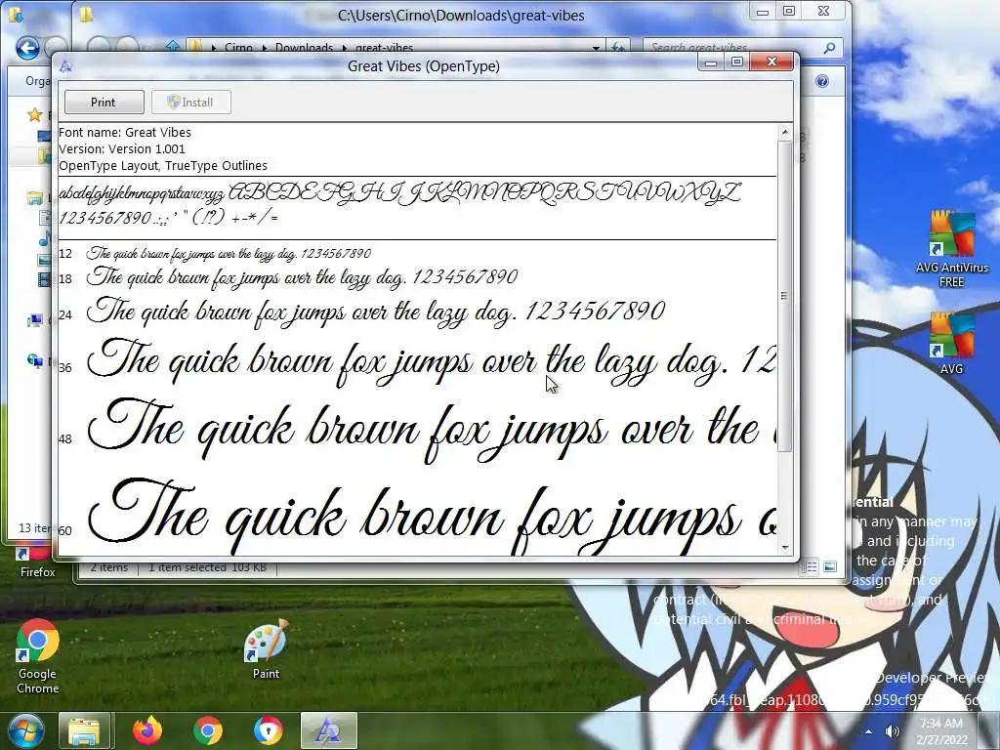Viewport: 1000px width, 750px height.
Task: Open the AVG AntiVirus FREE desktop shortcut
Action: 951,250
